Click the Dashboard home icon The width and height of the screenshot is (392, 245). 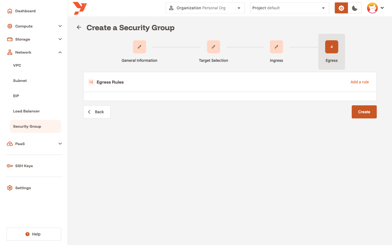click(x=10, y=11)
